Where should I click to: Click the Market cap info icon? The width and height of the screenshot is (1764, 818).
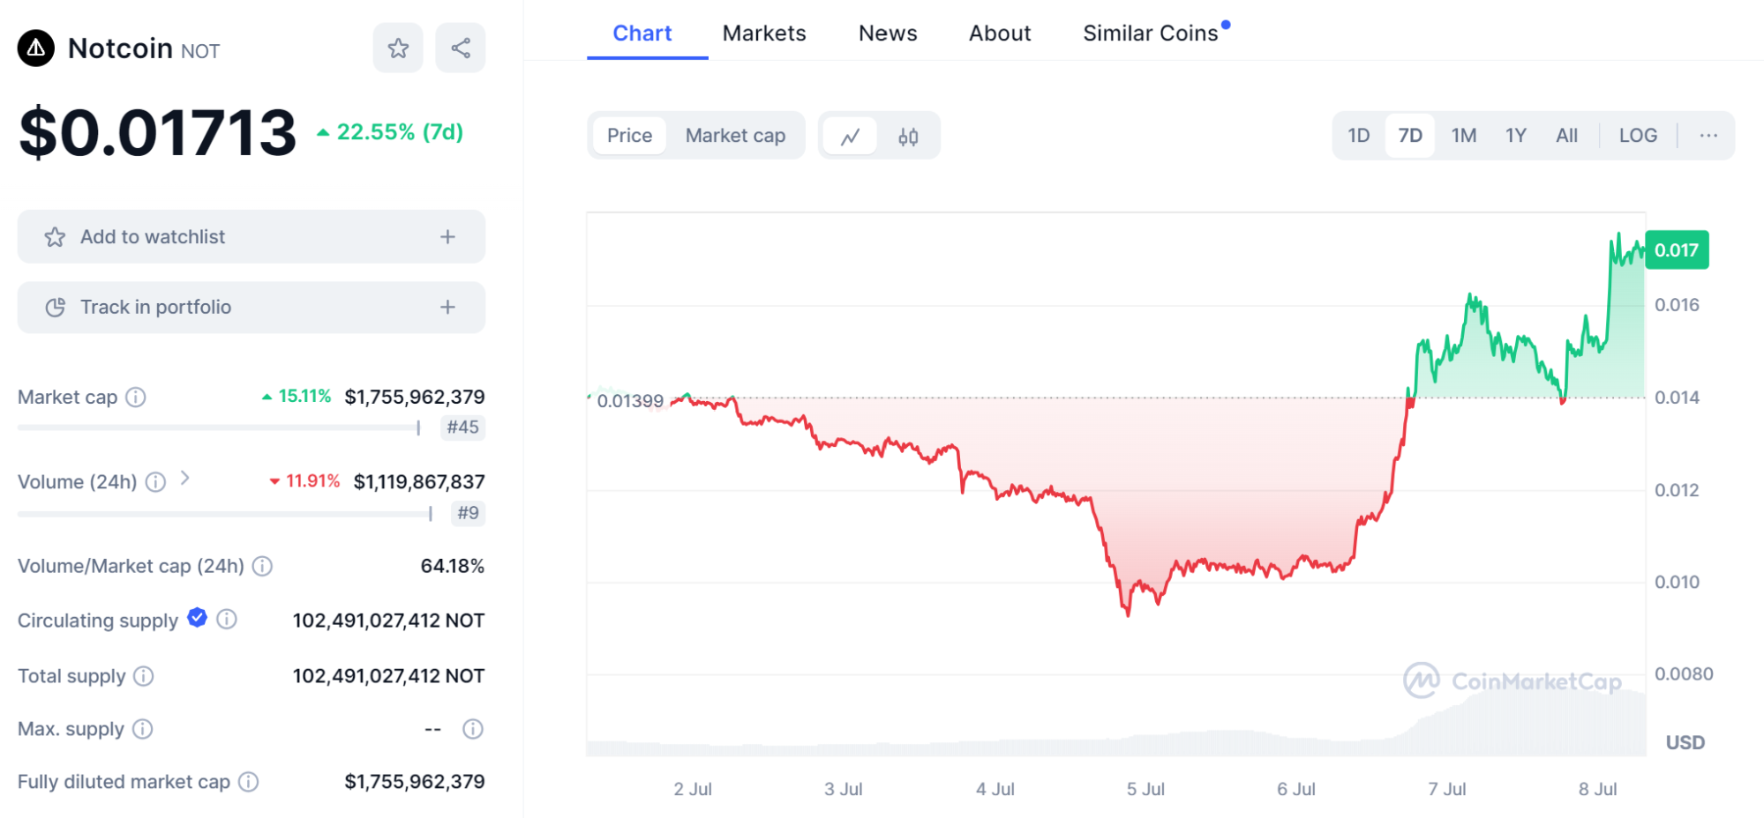click(x=136, y=398)
